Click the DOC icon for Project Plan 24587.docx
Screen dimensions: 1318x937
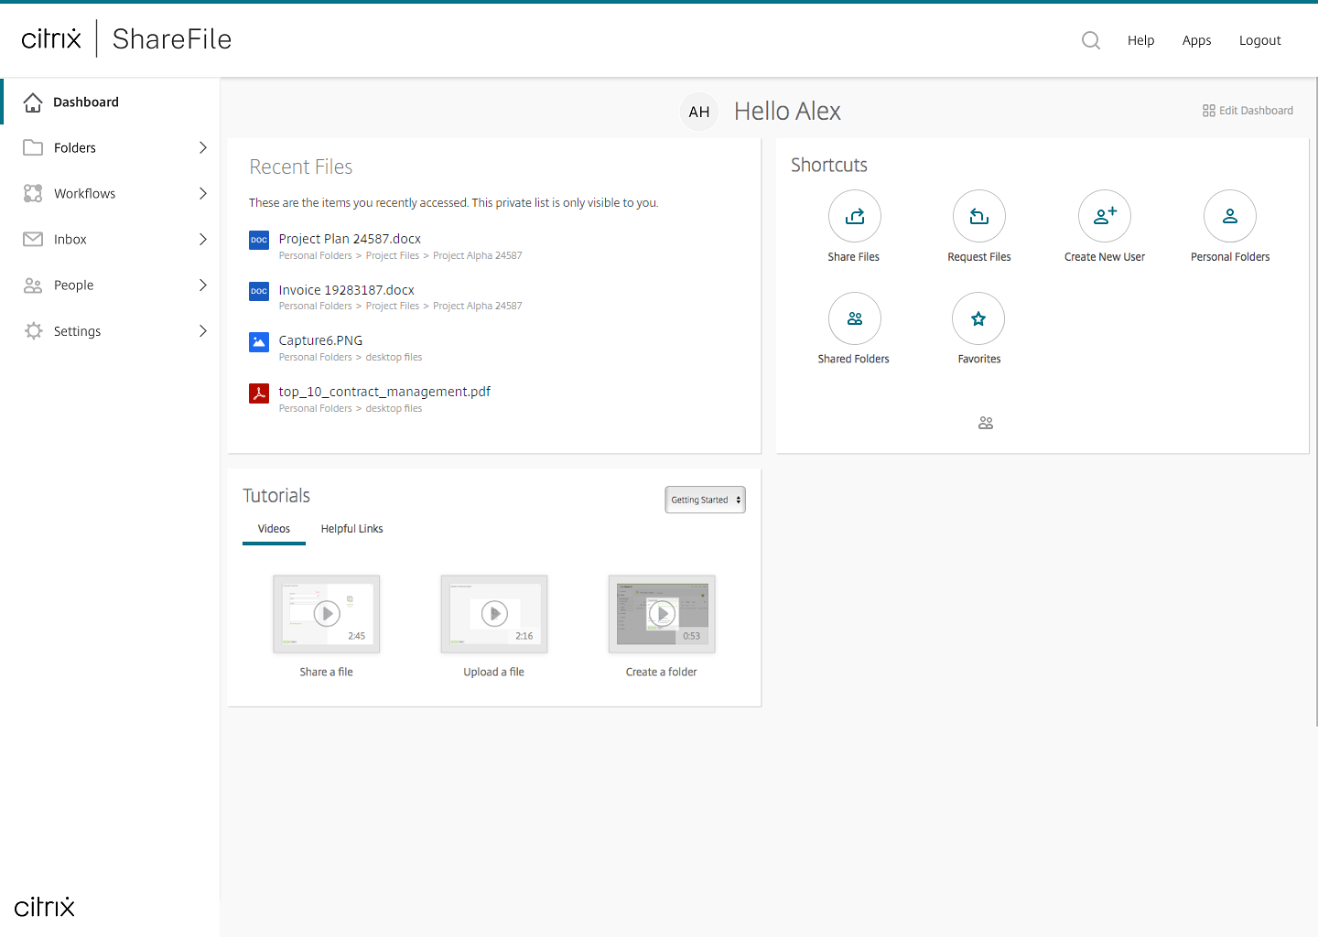tap(259, 240)
